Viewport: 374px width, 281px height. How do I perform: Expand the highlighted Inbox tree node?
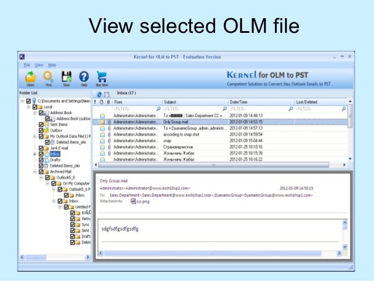coord(35,154)
